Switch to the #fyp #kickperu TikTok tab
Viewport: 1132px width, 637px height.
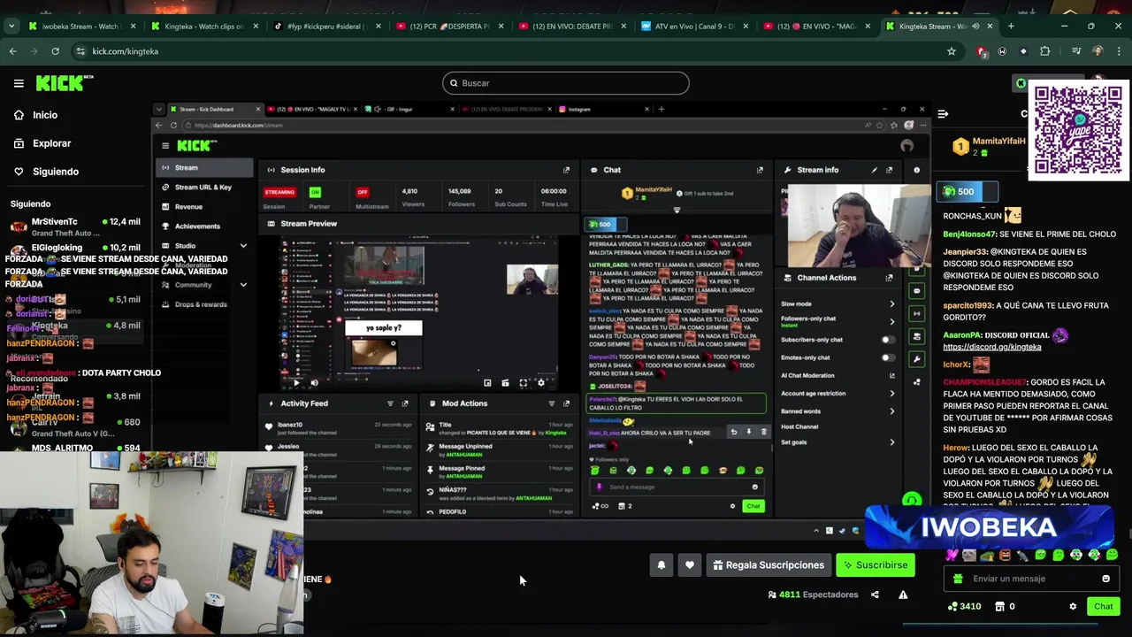point(327,27)
